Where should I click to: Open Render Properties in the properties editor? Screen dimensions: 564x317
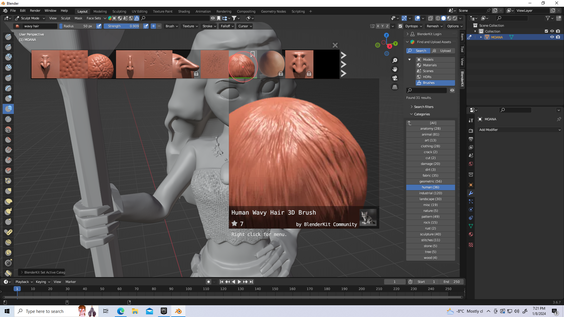click(x=471, y=131)
